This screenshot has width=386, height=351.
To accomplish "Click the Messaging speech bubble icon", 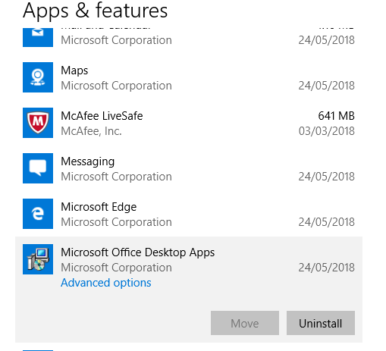I will (x=38, y=168).
